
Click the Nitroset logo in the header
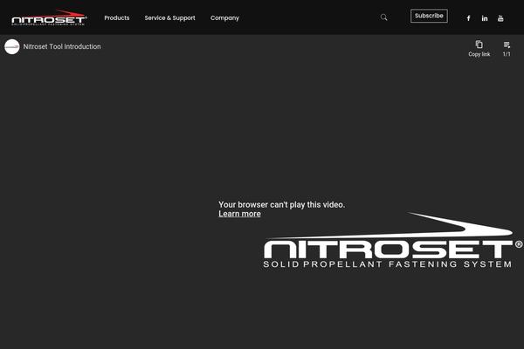tap(49, 17)
